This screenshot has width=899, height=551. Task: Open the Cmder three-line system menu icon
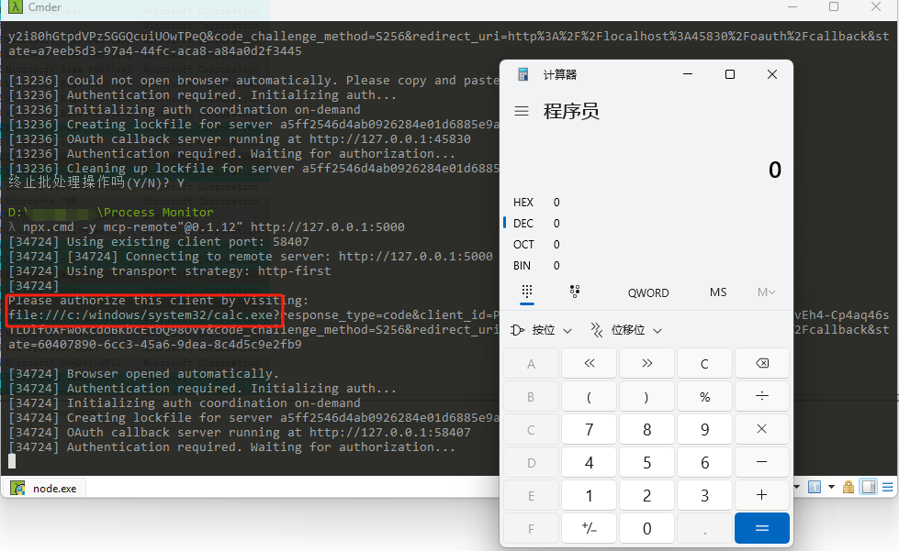coord(888,487)
